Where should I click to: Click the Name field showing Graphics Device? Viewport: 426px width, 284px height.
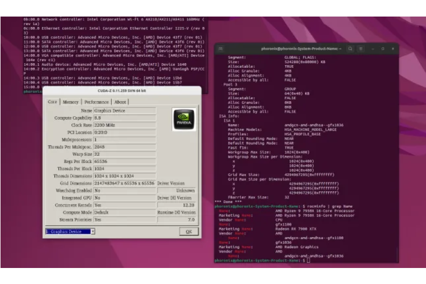pyautogui.click(x=125, y=111)
